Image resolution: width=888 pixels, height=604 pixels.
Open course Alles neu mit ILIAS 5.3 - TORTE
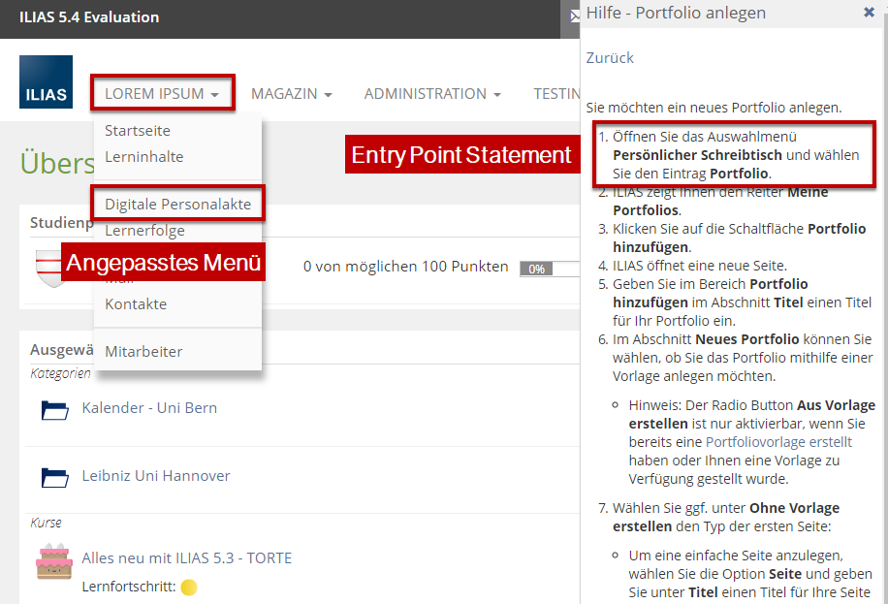(x=186, y=558)
